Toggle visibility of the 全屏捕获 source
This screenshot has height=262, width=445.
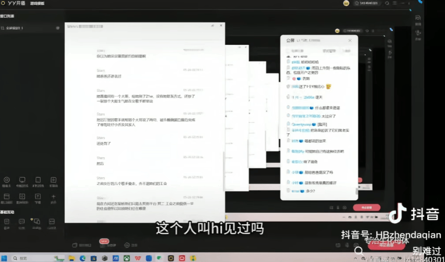point(58,28)
